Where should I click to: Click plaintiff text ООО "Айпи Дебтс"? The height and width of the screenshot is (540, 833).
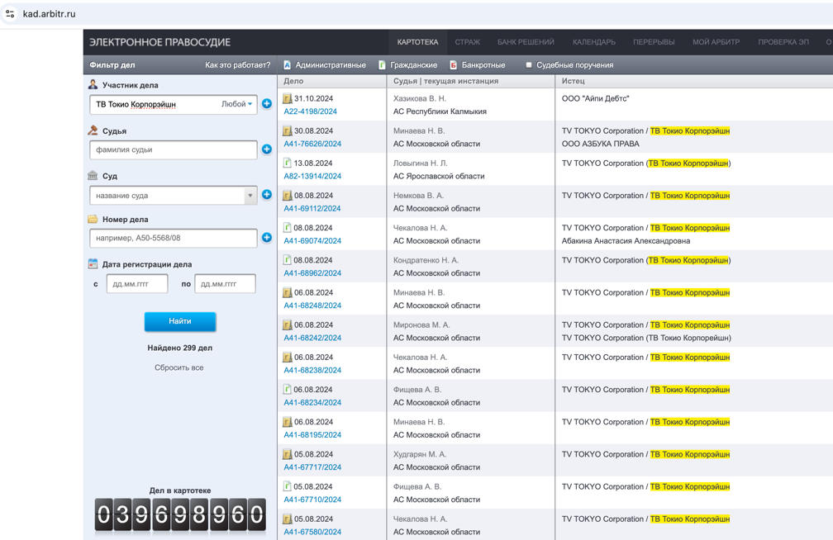click(x=596, y=98)
